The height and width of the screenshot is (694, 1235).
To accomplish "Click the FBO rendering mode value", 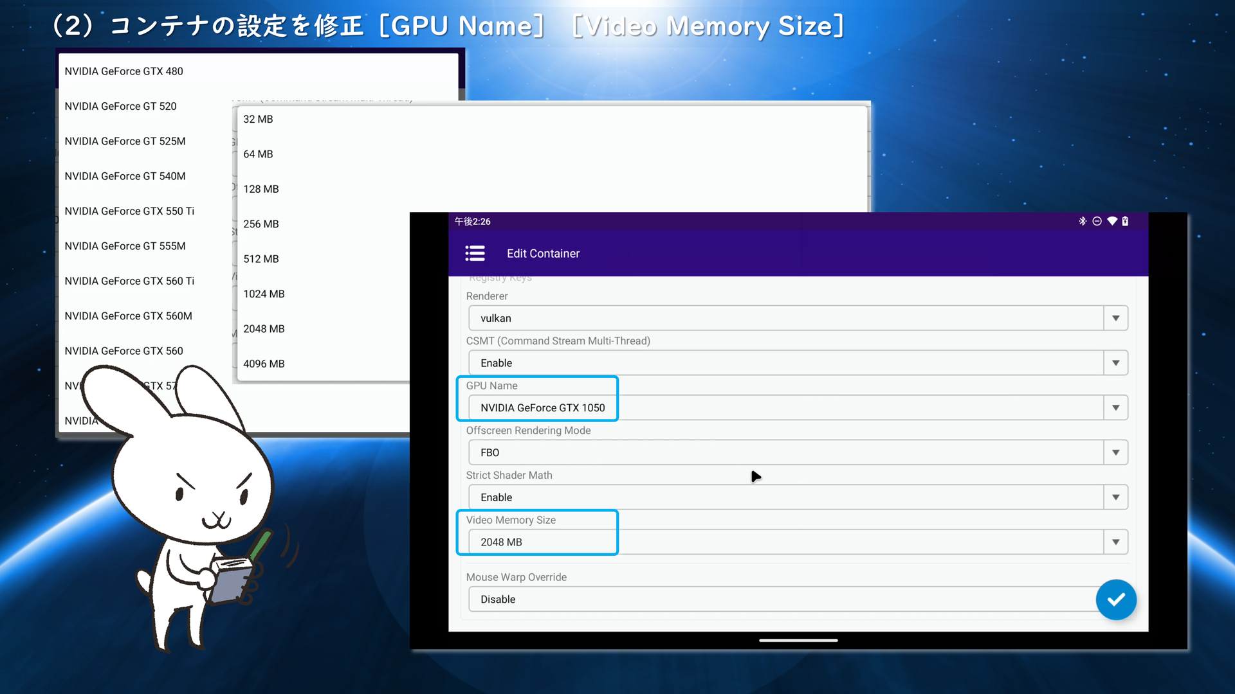I will click(x=490, y=452).
